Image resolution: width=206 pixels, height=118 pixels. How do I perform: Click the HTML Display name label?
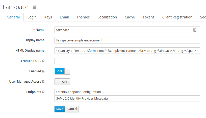(30, 51)
